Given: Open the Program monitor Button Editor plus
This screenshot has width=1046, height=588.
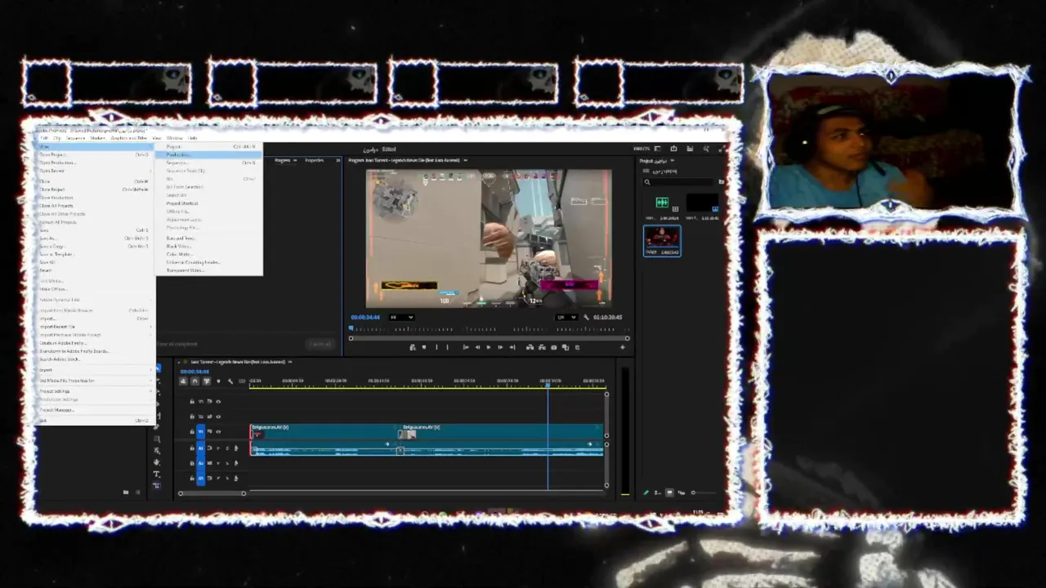Looking at the screenshot, I should pos(623,347).
